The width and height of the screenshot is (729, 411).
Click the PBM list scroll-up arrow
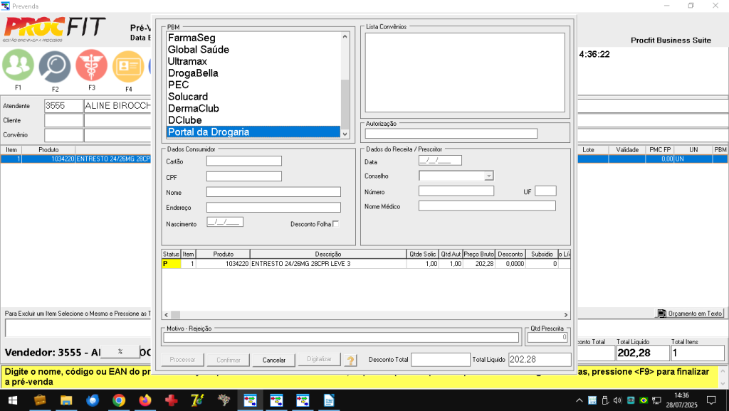[345, 36]
